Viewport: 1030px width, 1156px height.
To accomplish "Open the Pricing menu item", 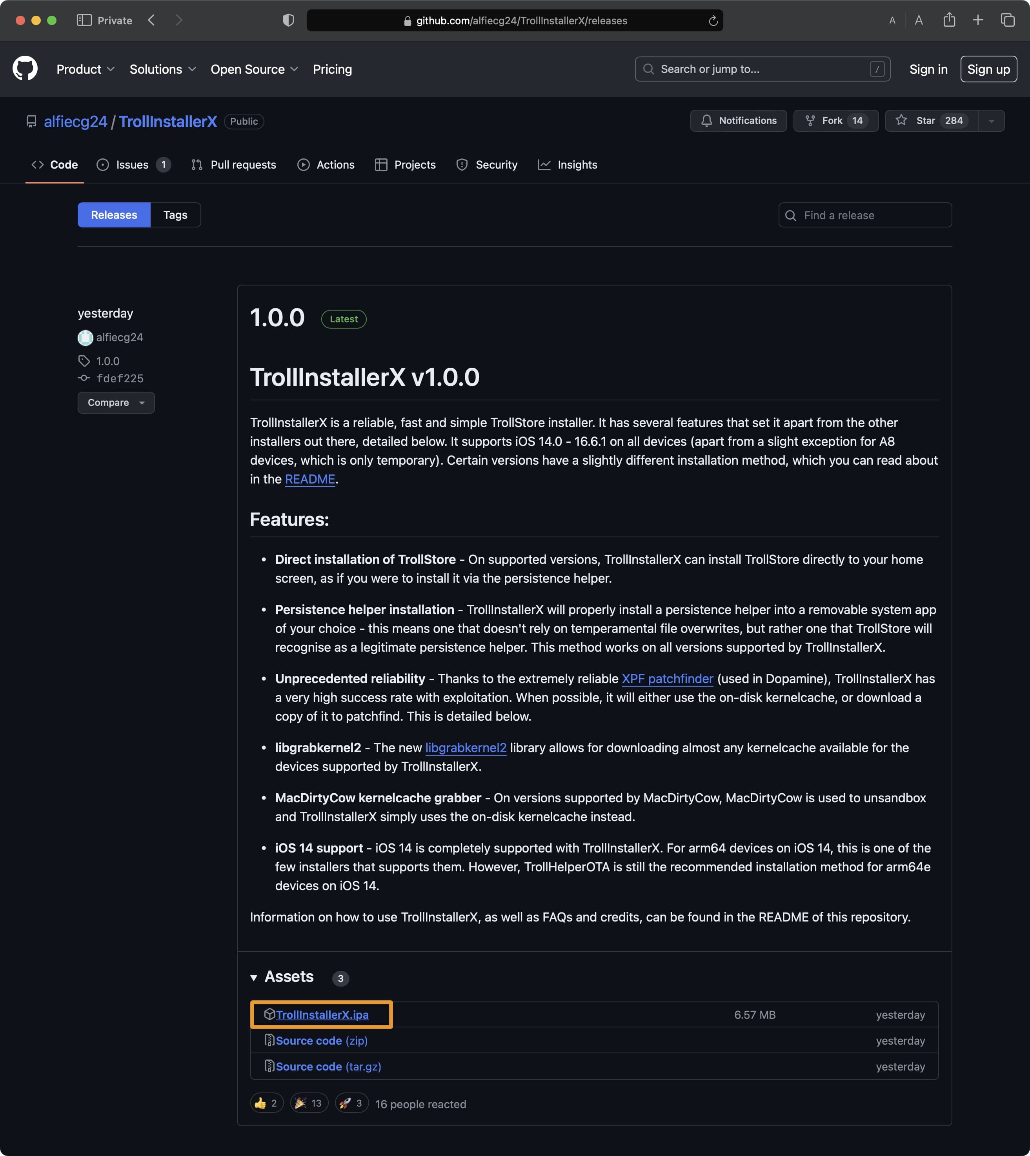I will [x=332, y=69].
